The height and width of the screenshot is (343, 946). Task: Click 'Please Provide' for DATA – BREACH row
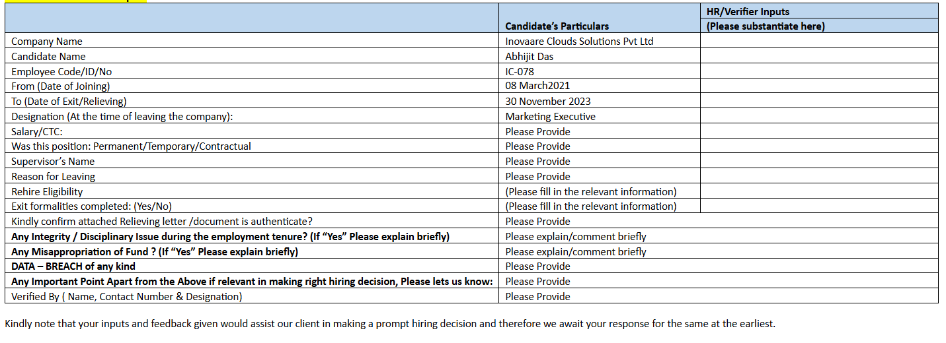(x=537, y=266)
